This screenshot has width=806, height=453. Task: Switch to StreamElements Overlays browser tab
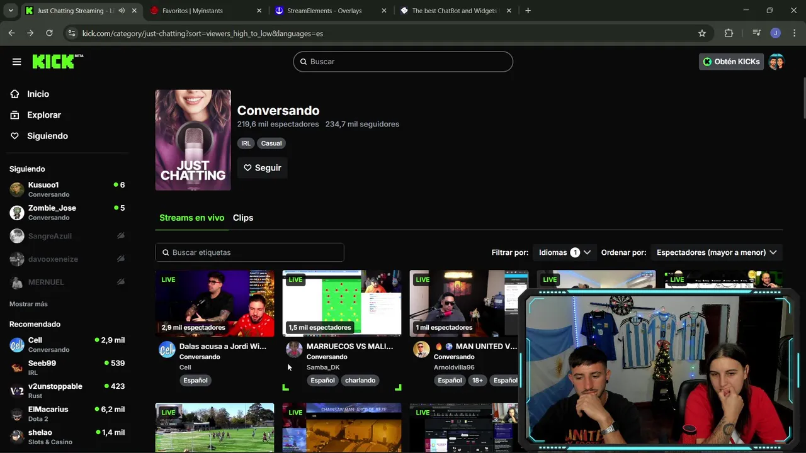331,11
